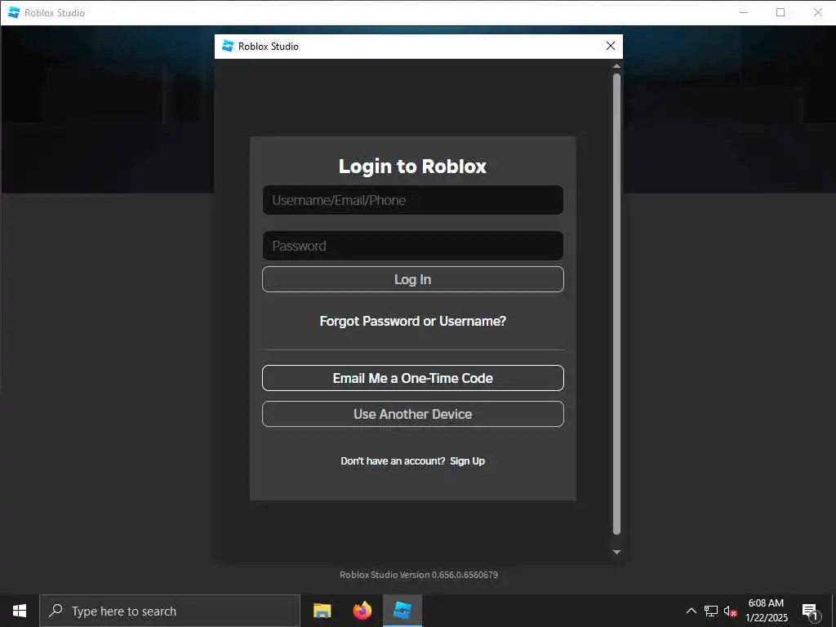Choose Use Another Device option
The height and width of the screenshot is (627, 836).
(412, 414)
